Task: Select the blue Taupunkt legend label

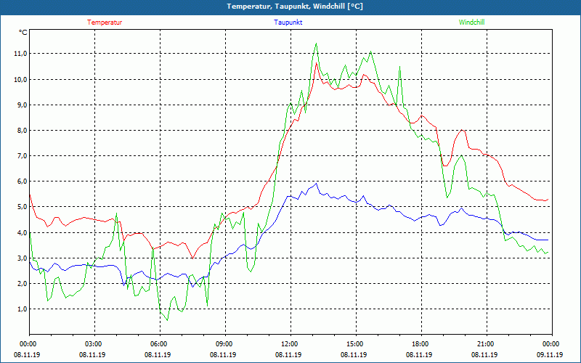Action: [288, 23]
